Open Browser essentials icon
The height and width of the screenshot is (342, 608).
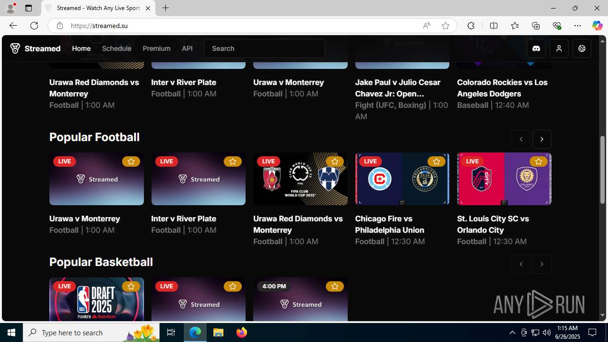point(557,26)
